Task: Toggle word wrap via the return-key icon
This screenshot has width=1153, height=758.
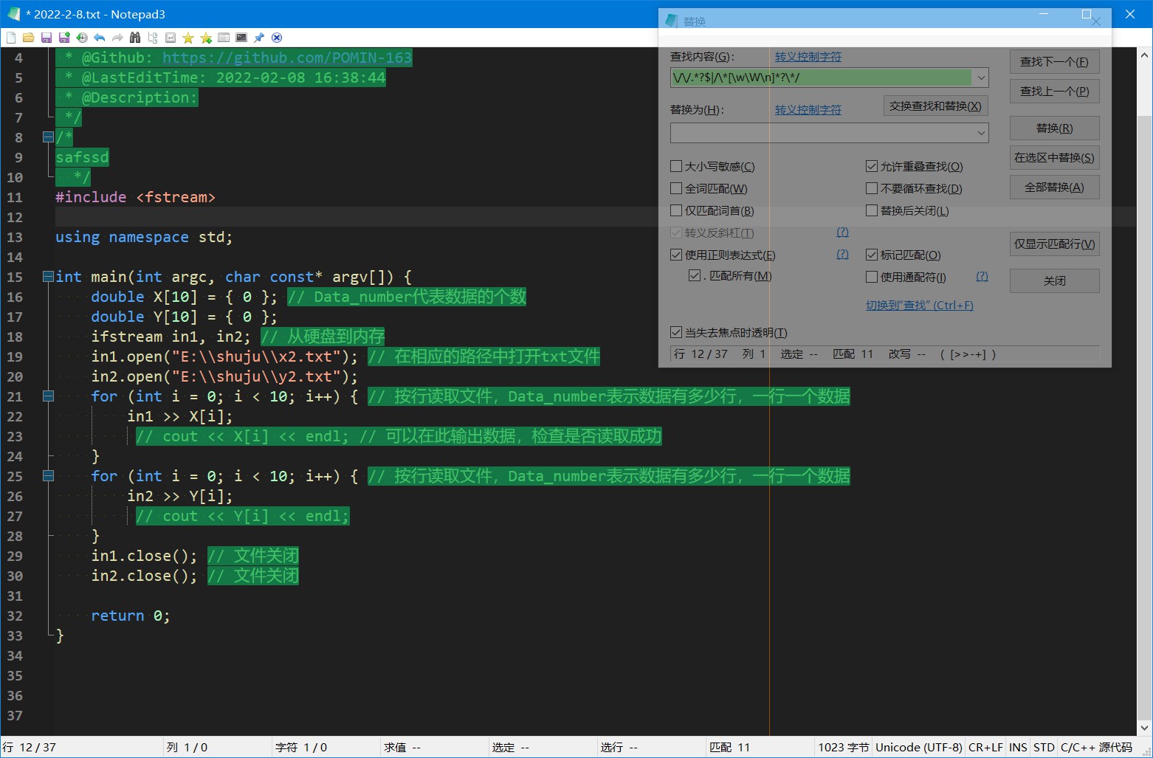Action: point(170,38)
